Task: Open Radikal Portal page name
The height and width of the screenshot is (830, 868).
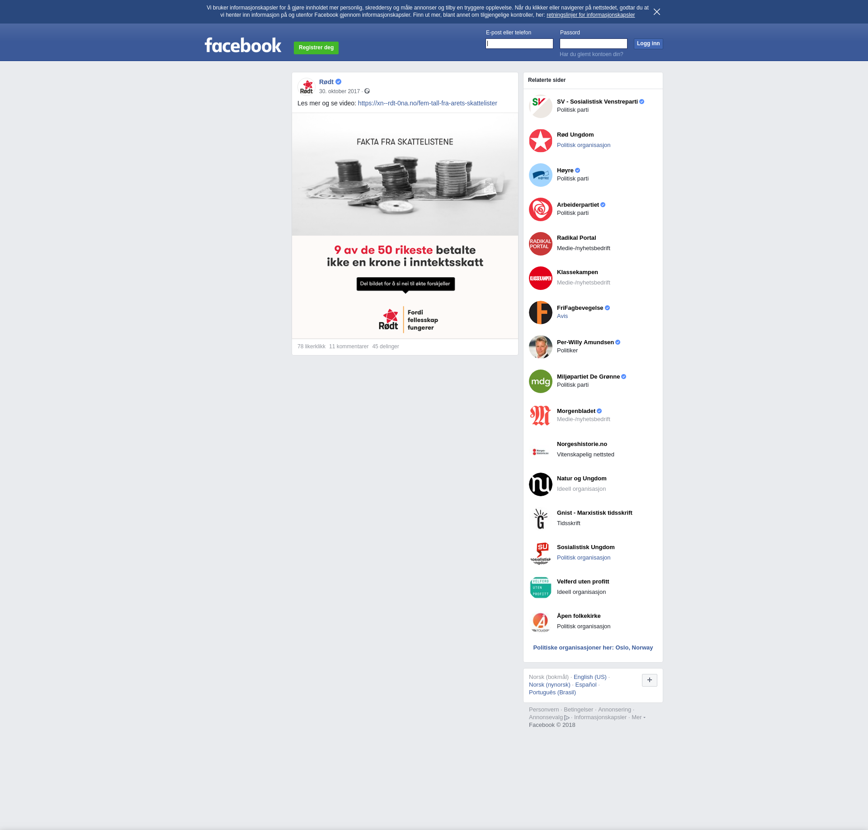Action: click(576, 238)
